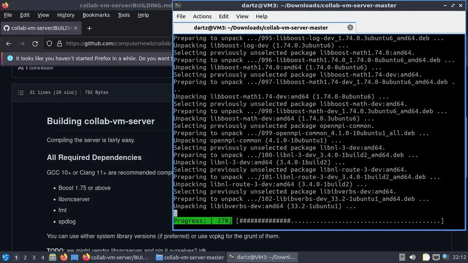Image resolution: width=468 pixels, height=263 pixels.
Task: Open Firefox Edit menu
Action: point(25,15)
